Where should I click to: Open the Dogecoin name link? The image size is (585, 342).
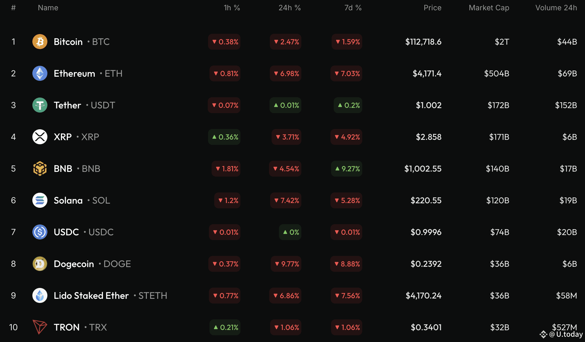[74, 264]
